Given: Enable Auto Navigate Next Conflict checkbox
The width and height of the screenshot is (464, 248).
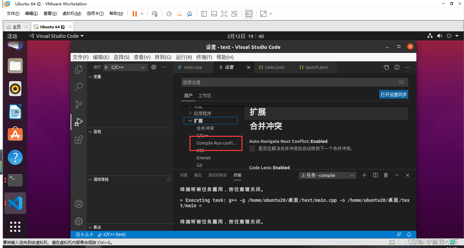Looking at the screenshot, I should (252, 149).
